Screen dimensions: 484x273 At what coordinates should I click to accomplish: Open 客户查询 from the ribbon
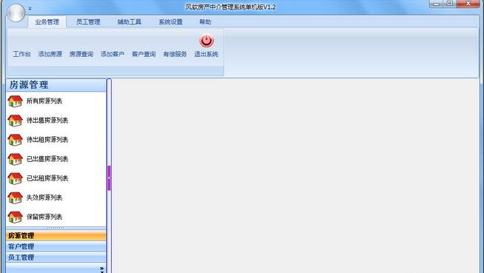tap(144, 54)
